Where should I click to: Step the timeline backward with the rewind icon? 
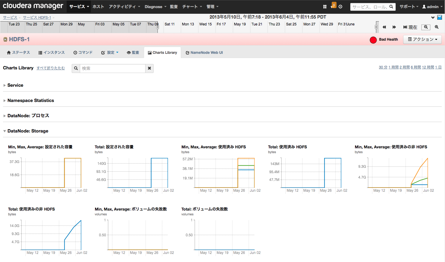pos(384,27)
